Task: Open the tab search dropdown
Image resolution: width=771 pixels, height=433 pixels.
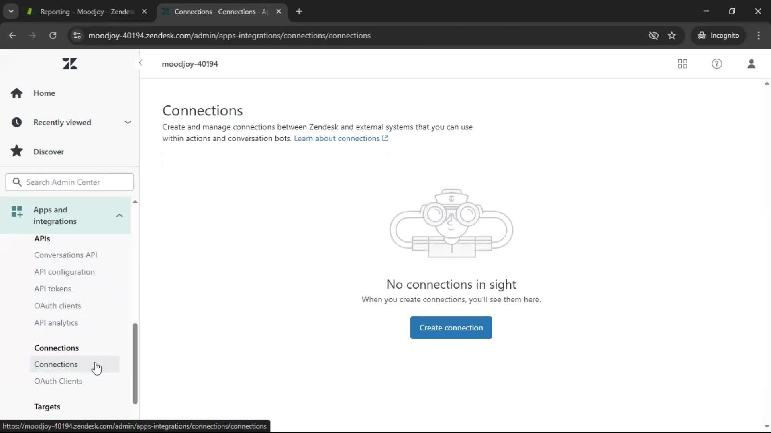Action: click(x=11, y=12)
